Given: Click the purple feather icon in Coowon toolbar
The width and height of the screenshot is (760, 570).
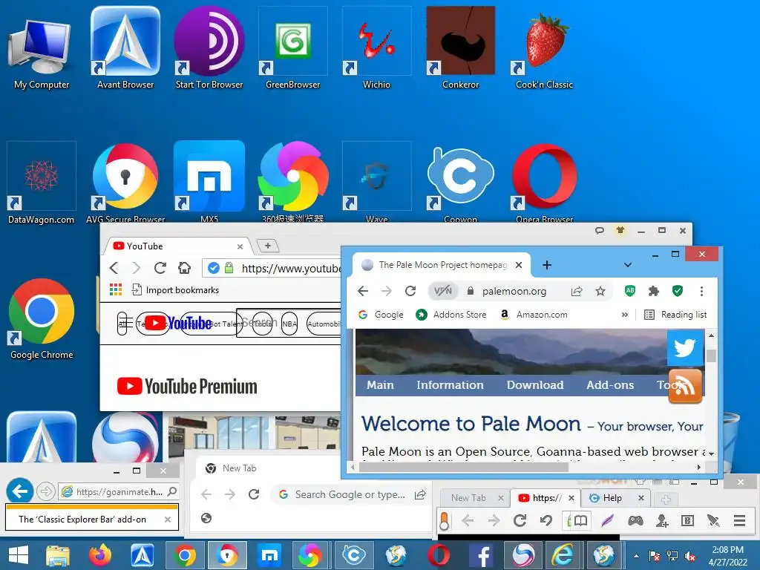Looking at the screenshot, I should click(607, 521).
